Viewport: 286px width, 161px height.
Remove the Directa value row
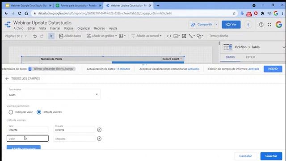[99, 130]
